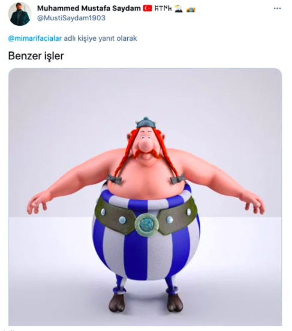Image resolution: width=292 pixels, height=331 pixels.
Task: Click the user's profile avatar photo
Action: click(20, 14)
